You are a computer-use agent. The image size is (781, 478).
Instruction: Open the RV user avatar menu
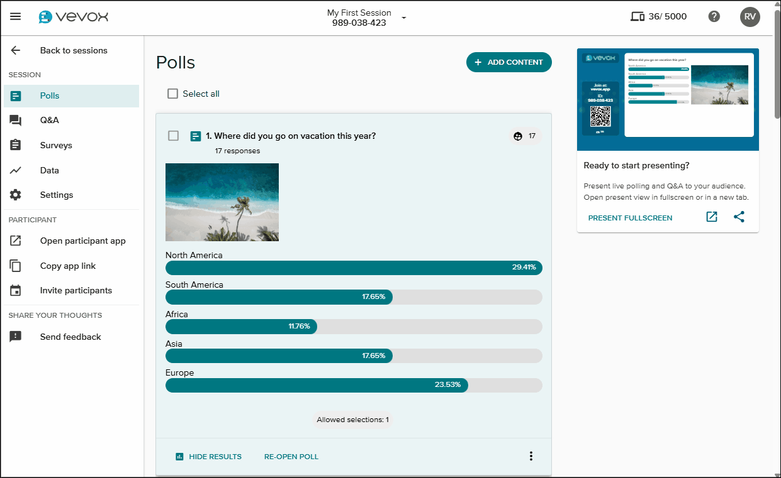point(750,17)
